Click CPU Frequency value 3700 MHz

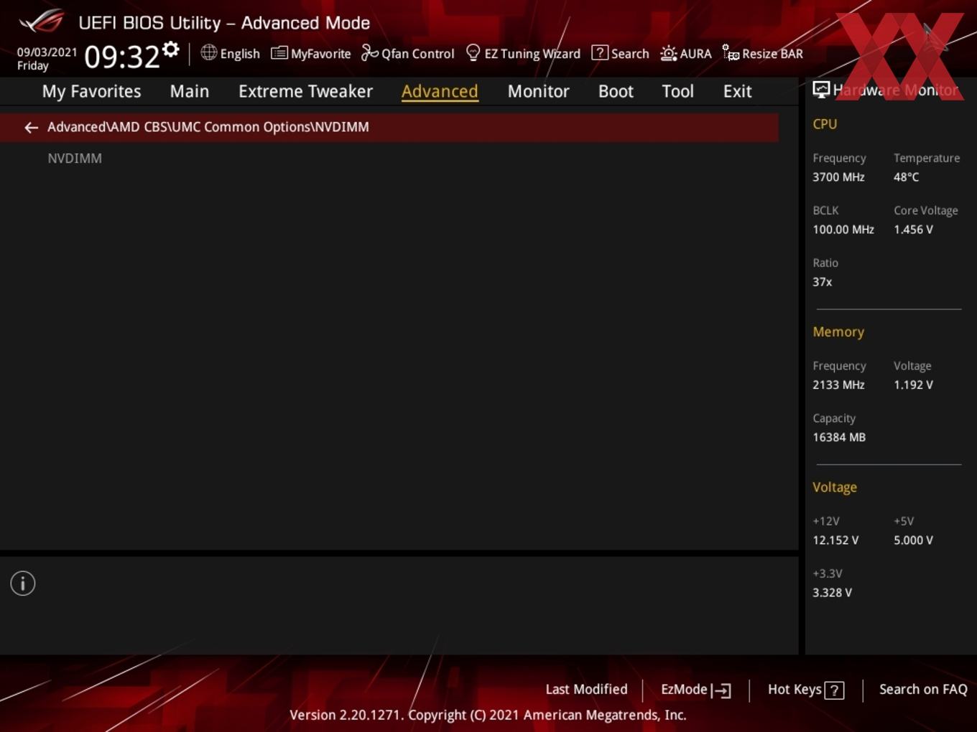click(x=838, y=177)
